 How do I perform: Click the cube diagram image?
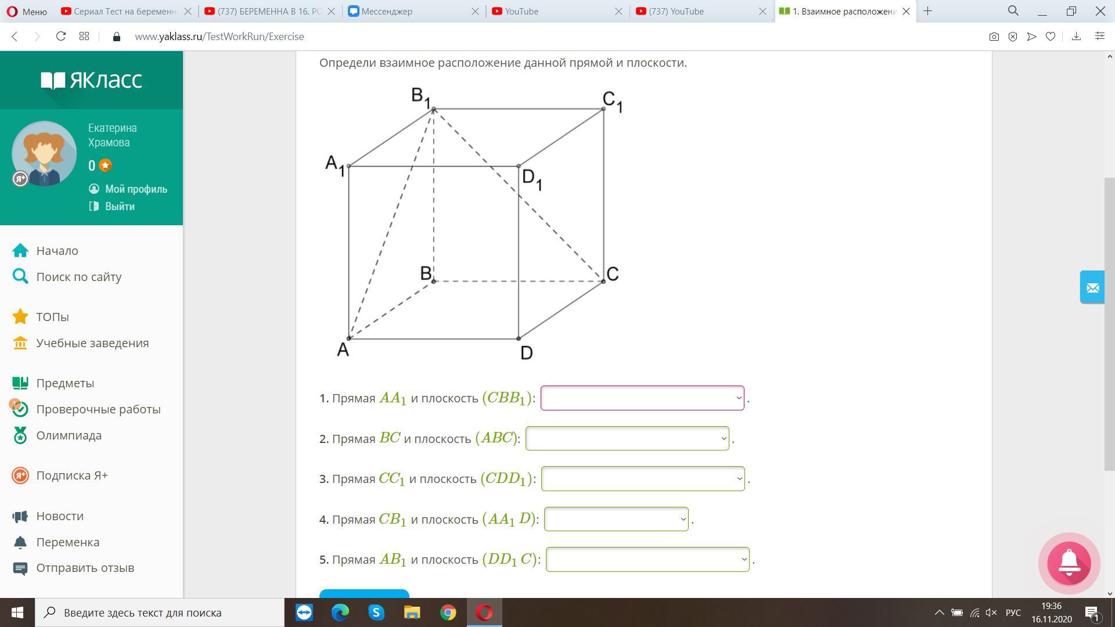[474, 224]
